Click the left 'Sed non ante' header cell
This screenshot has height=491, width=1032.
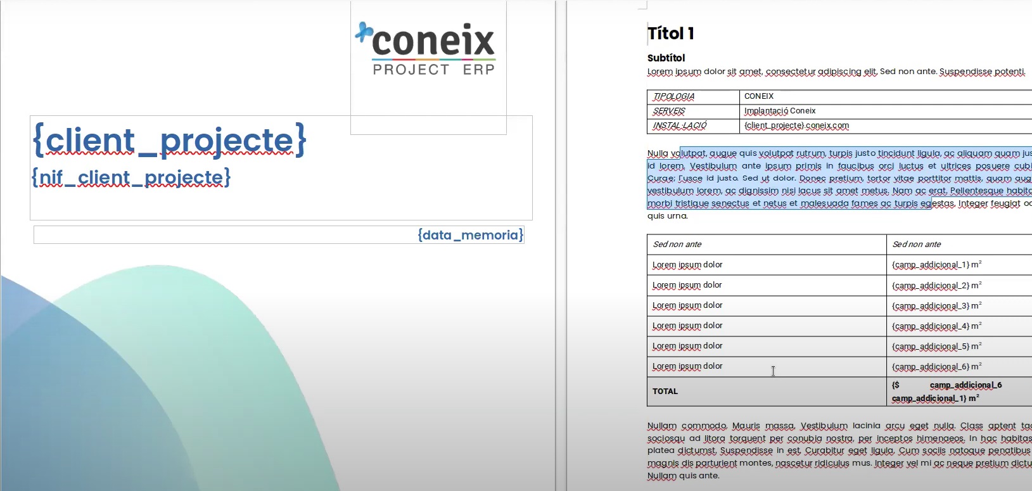point(767,245)
